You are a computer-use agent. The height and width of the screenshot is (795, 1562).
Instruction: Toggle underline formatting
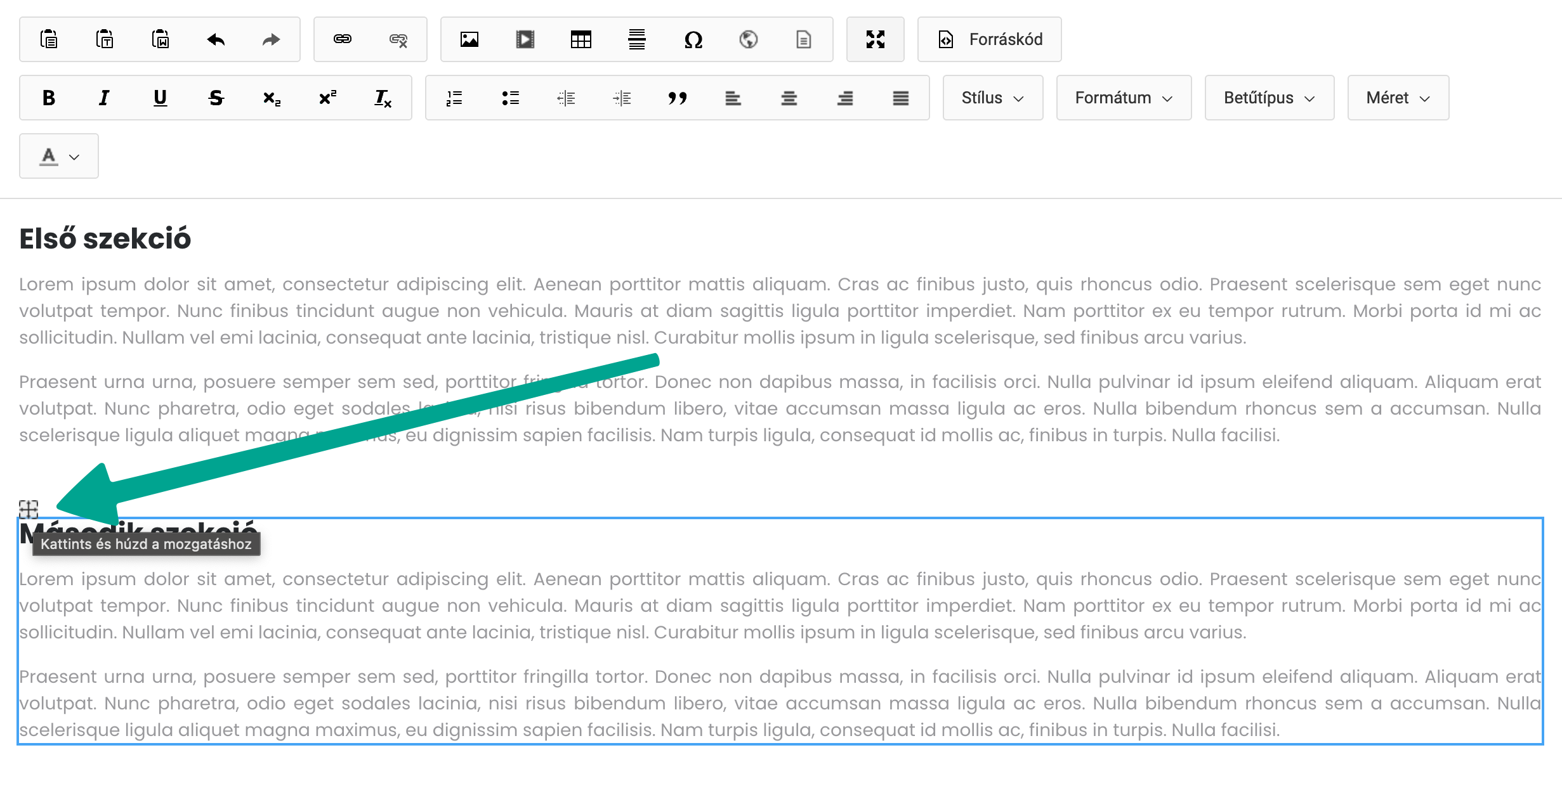click(161, 98)
